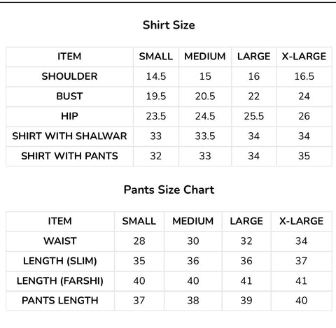The width and height of the screenshot is (336, 328).
Task: Click waist small value 28
Action: tap(139, 241)
